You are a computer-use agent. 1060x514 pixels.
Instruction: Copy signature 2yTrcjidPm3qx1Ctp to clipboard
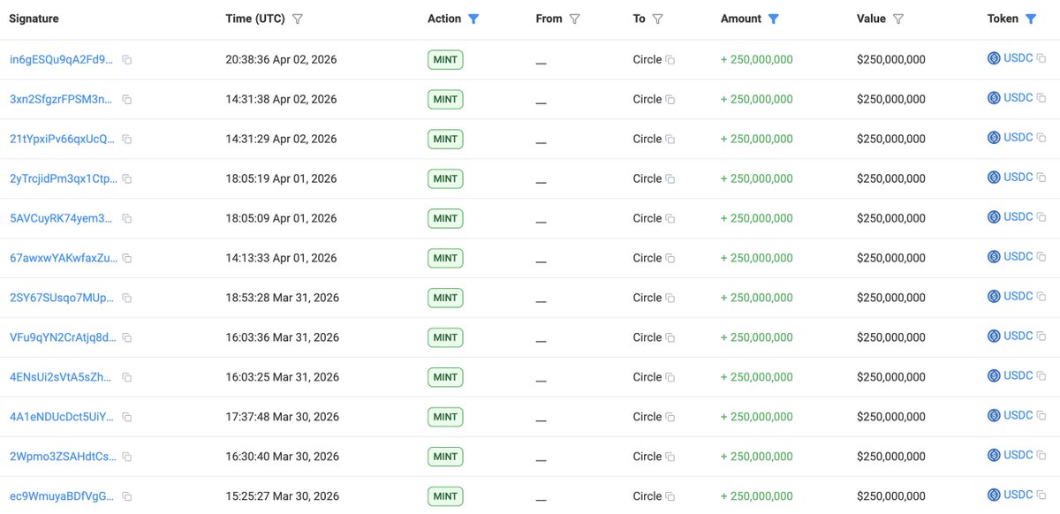(x=127, y=179)
